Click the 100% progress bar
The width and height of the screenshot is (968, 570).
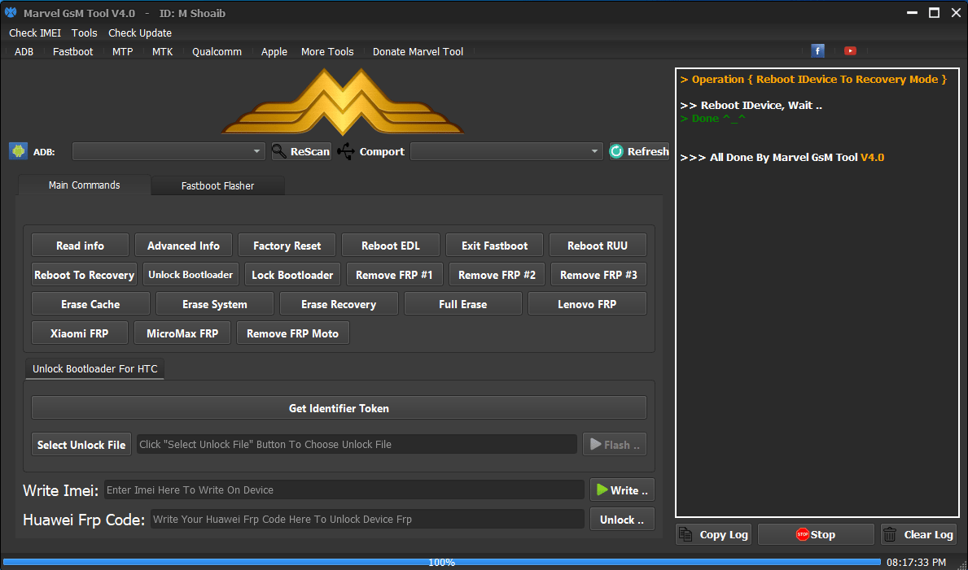coord(442,561)
